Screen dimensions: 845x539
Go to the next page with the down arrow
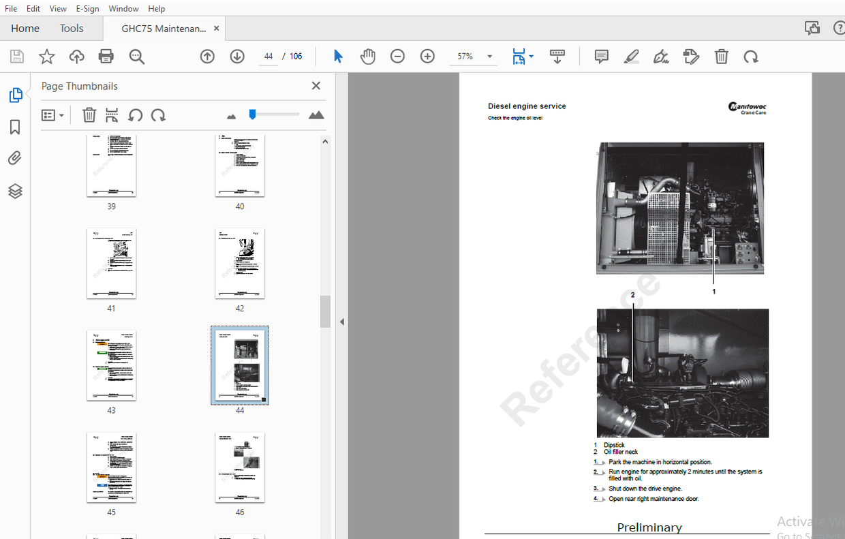click(x=236, y=56)
